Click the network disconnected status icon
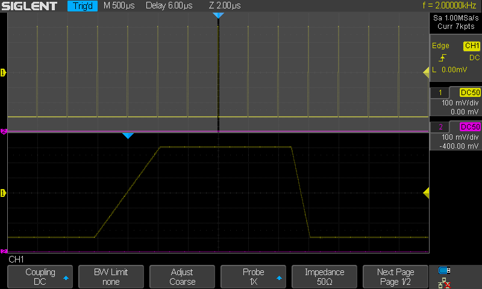The height and width of the screenshot is (289, 482). click(444, 283)
